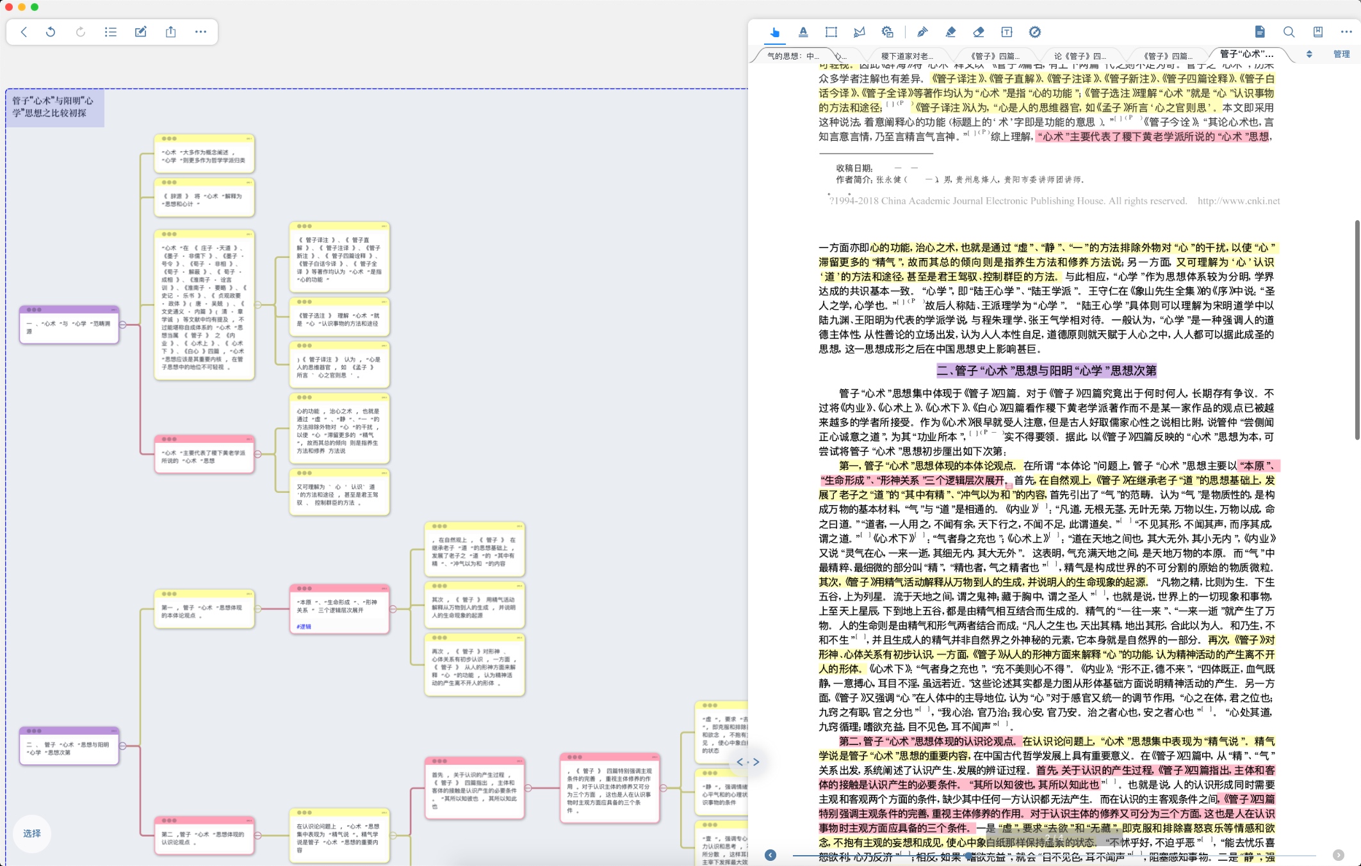The height and width of the screenshot is (866, 1361).
Task: Collapse the 心术主要代表了稷下黄老学派 node
Action: [257, 454]
